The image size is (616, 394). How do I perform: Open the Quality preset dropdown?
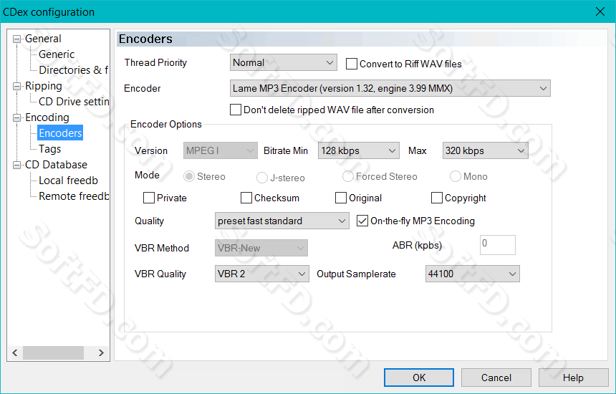[281, 221]
